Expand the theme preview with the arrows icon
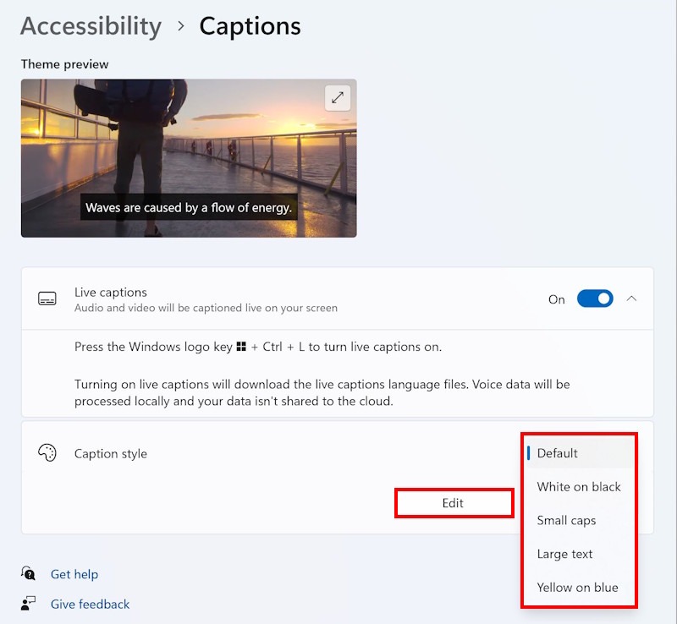 [x=338, y=97]
